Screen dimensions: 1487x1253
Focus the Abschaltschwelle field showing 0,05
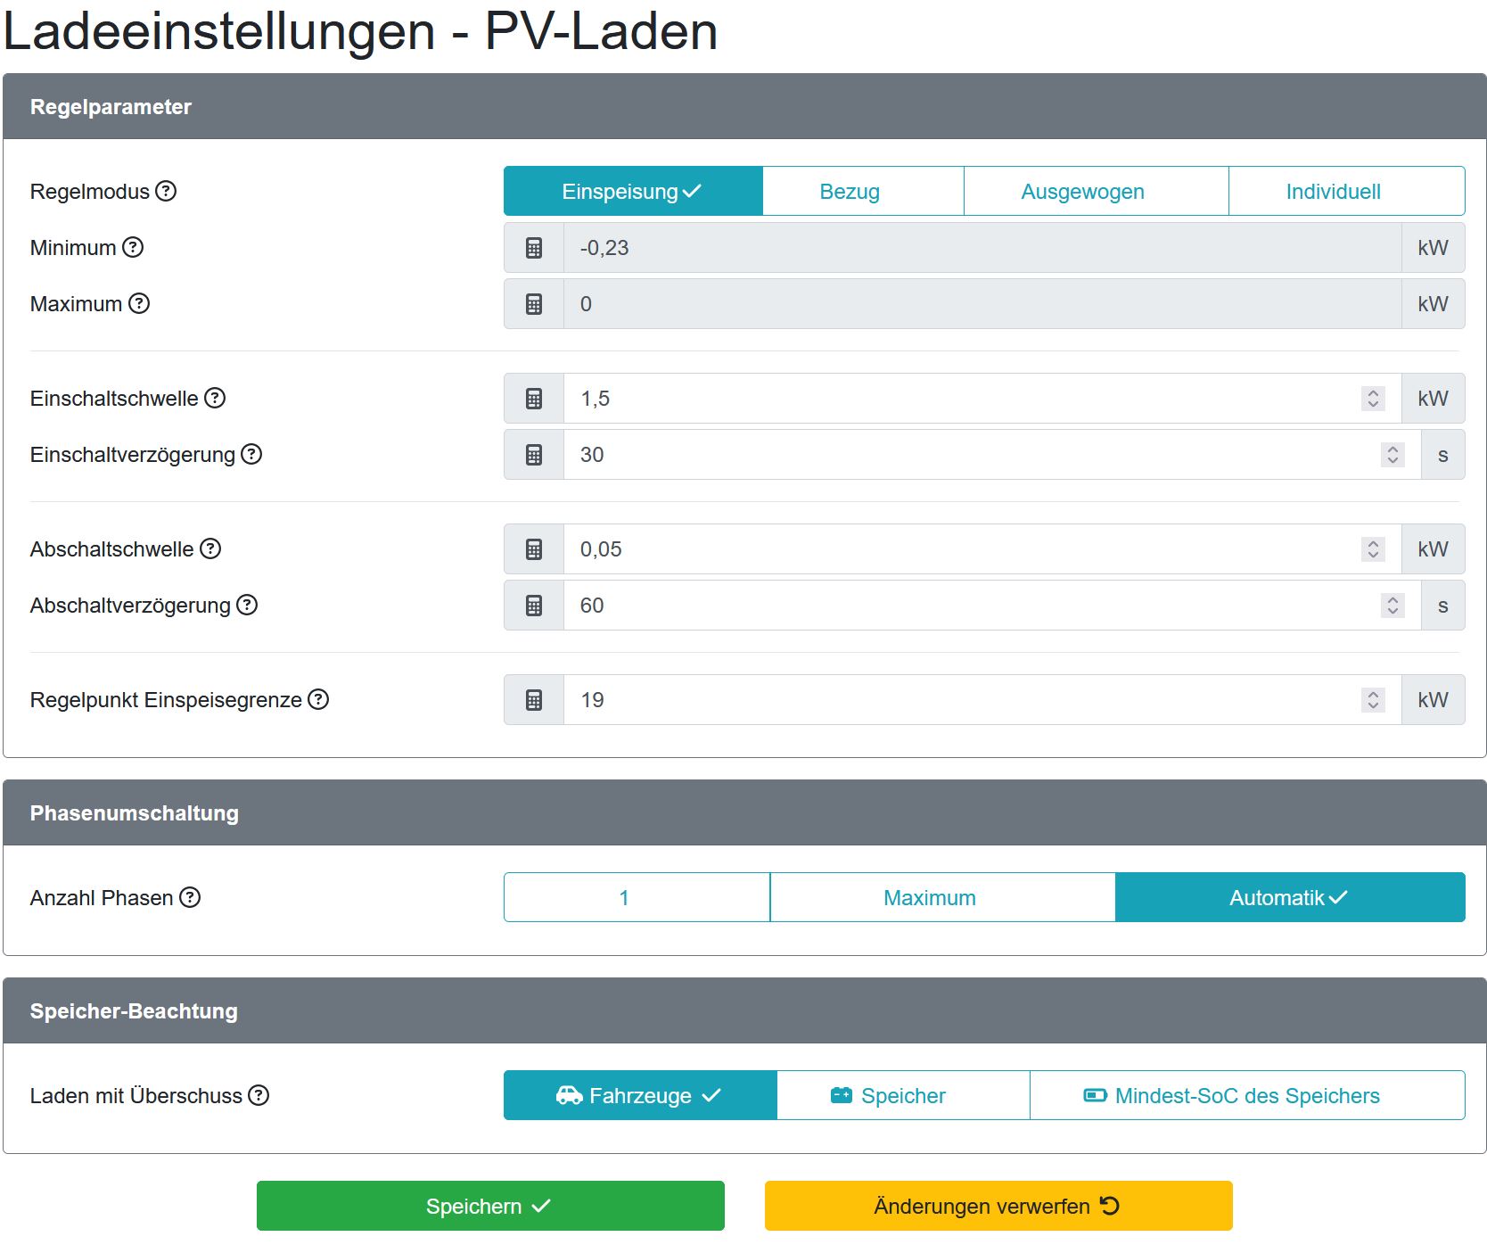(x=982, y=549)
